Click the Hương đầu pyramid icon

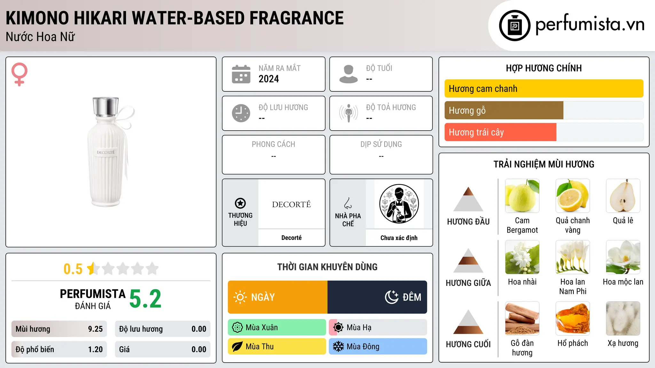pos(468,199)
